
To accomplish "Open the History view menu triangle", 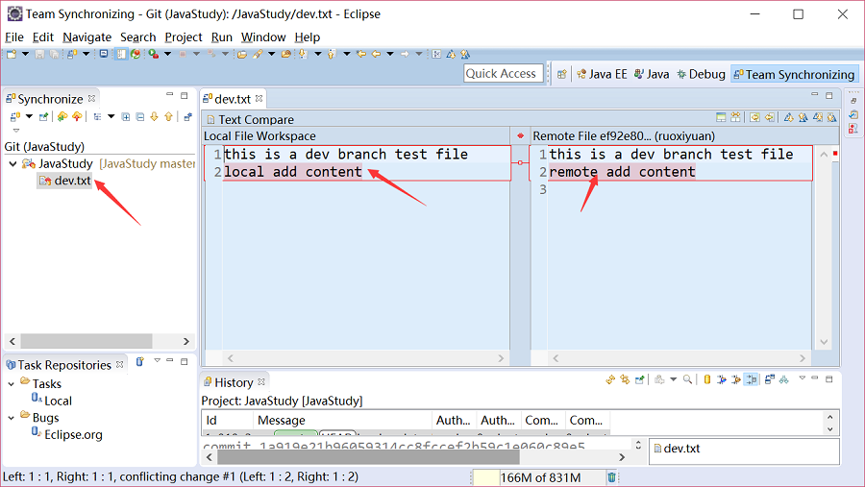I will tap(803, 378).
